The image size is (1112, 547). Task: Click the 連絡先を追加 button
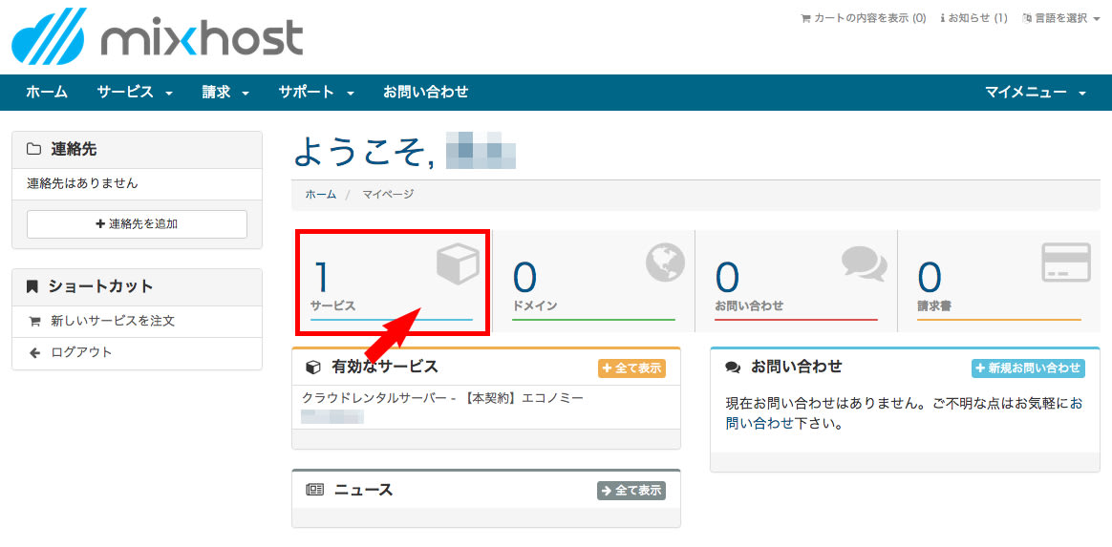[137, 224]
